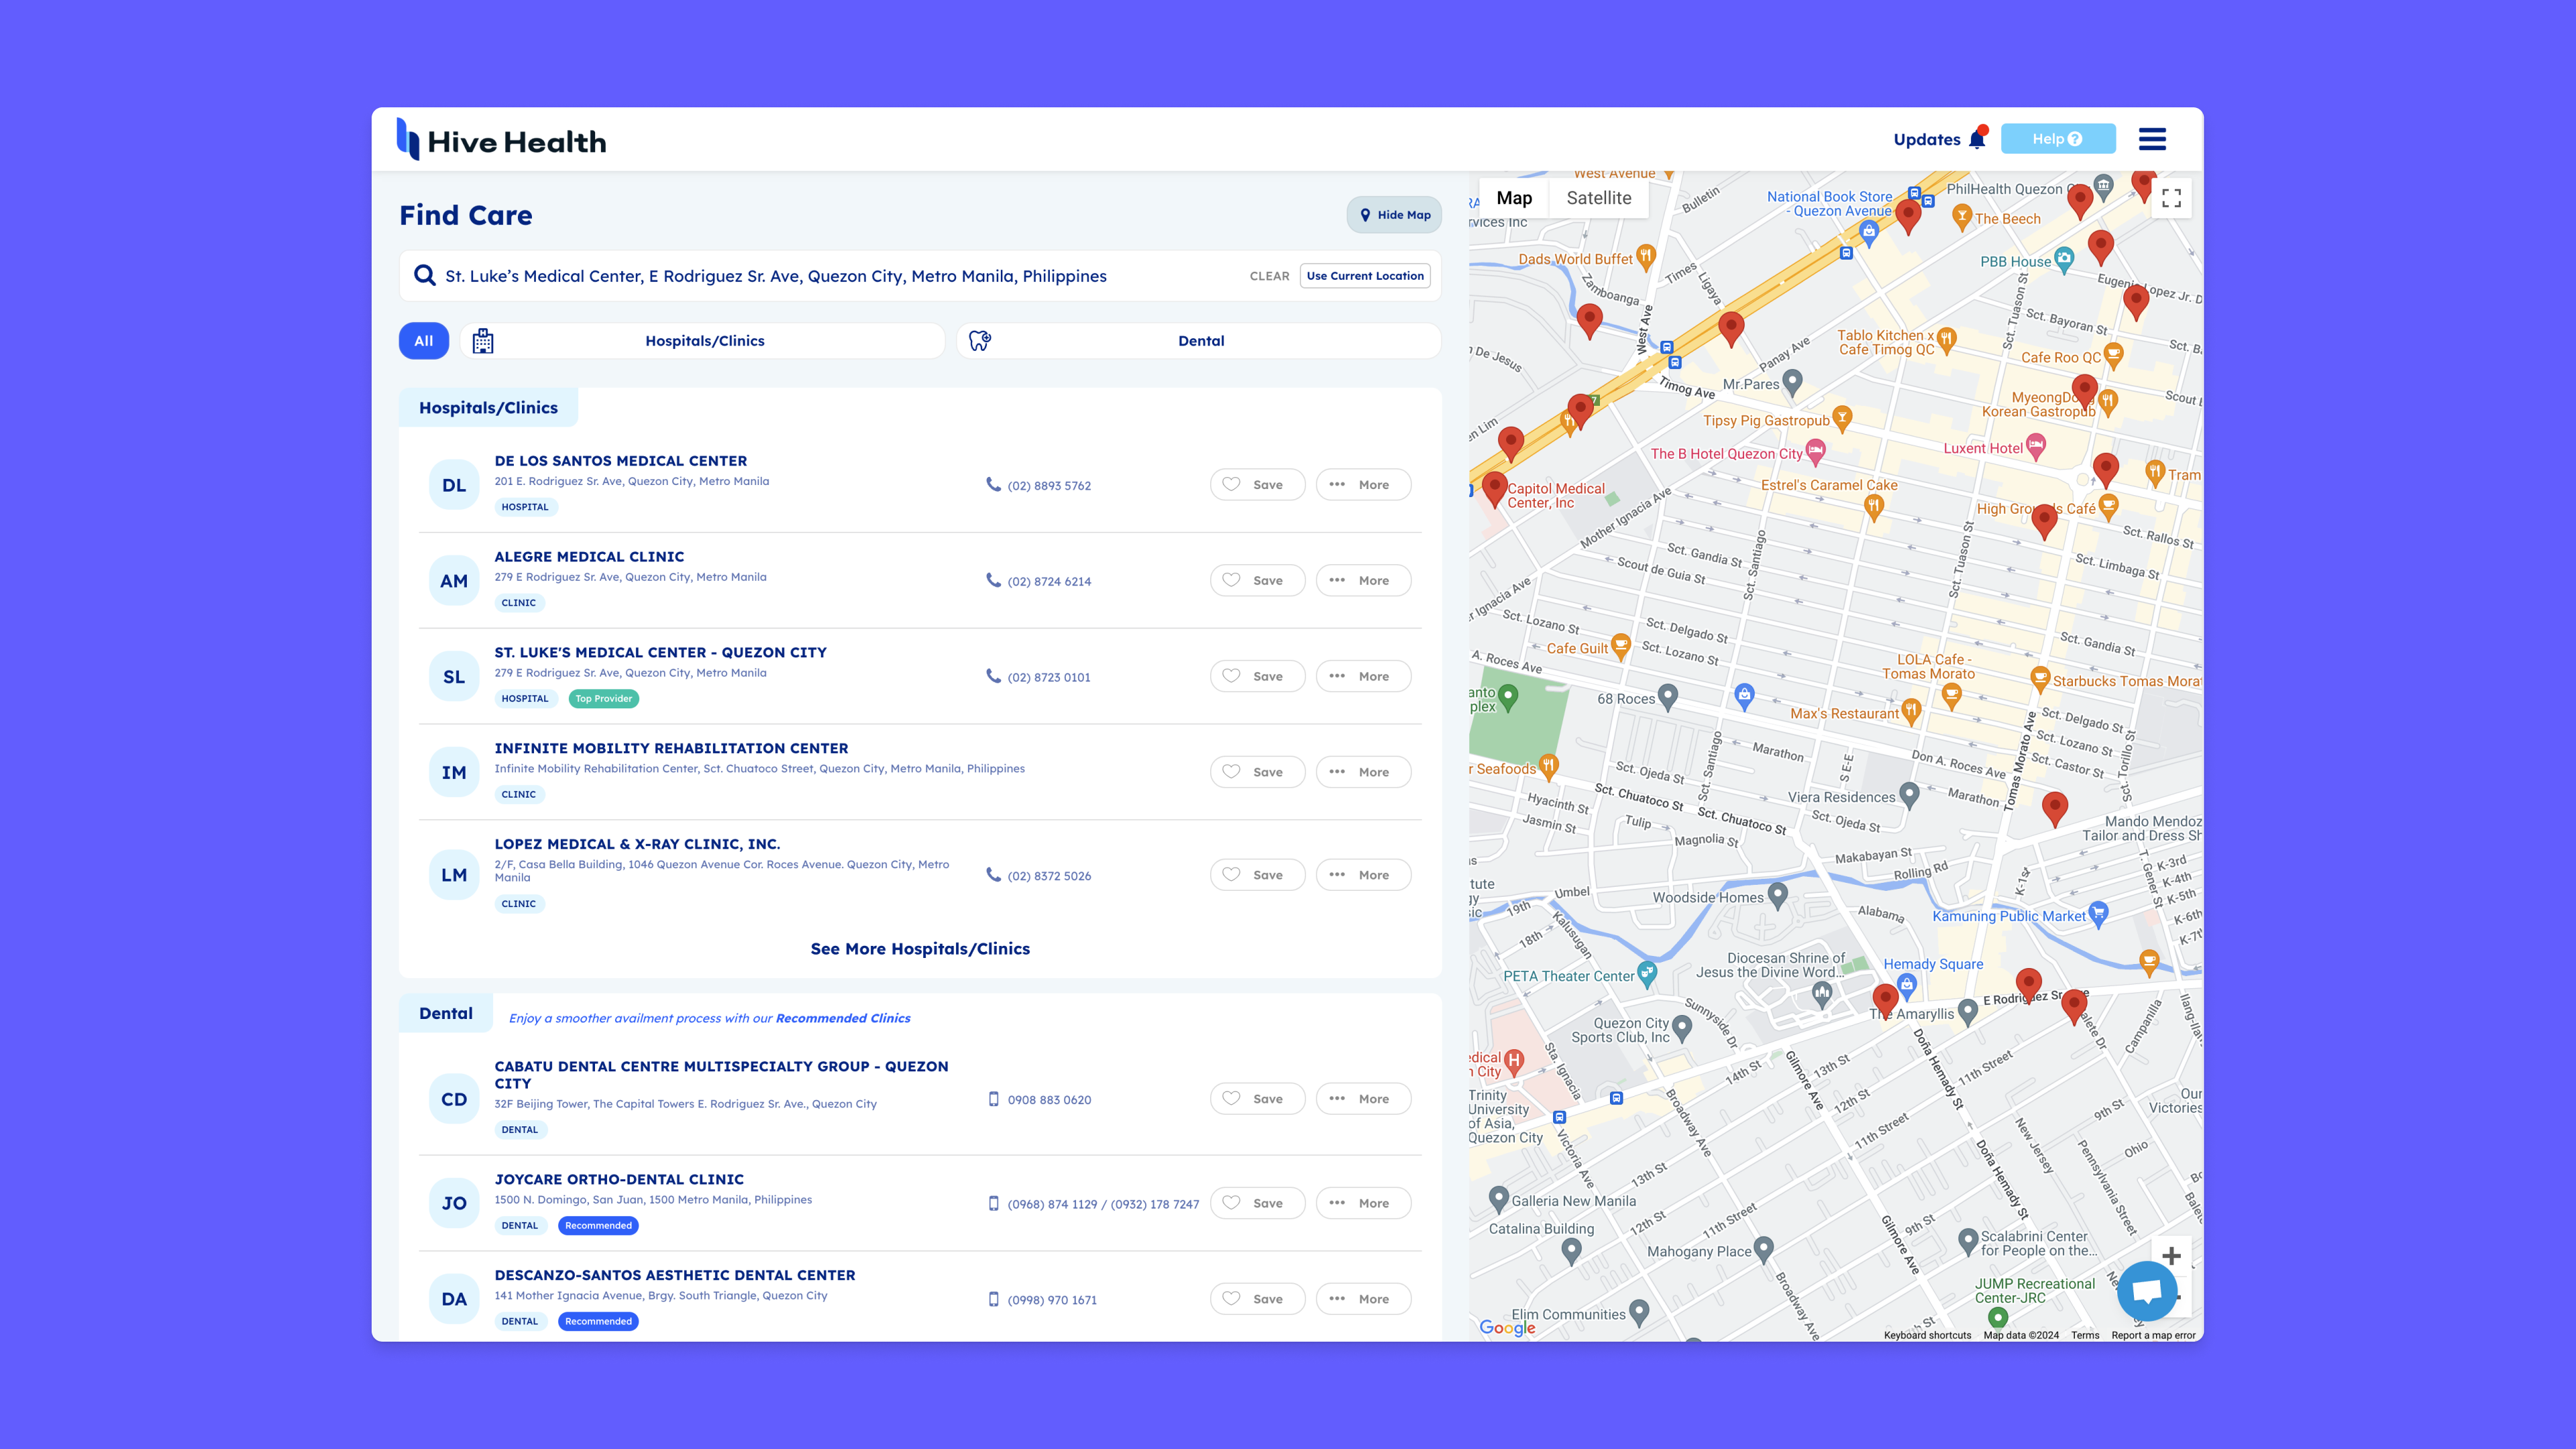Click Use Current Location button

(1364, 276)
